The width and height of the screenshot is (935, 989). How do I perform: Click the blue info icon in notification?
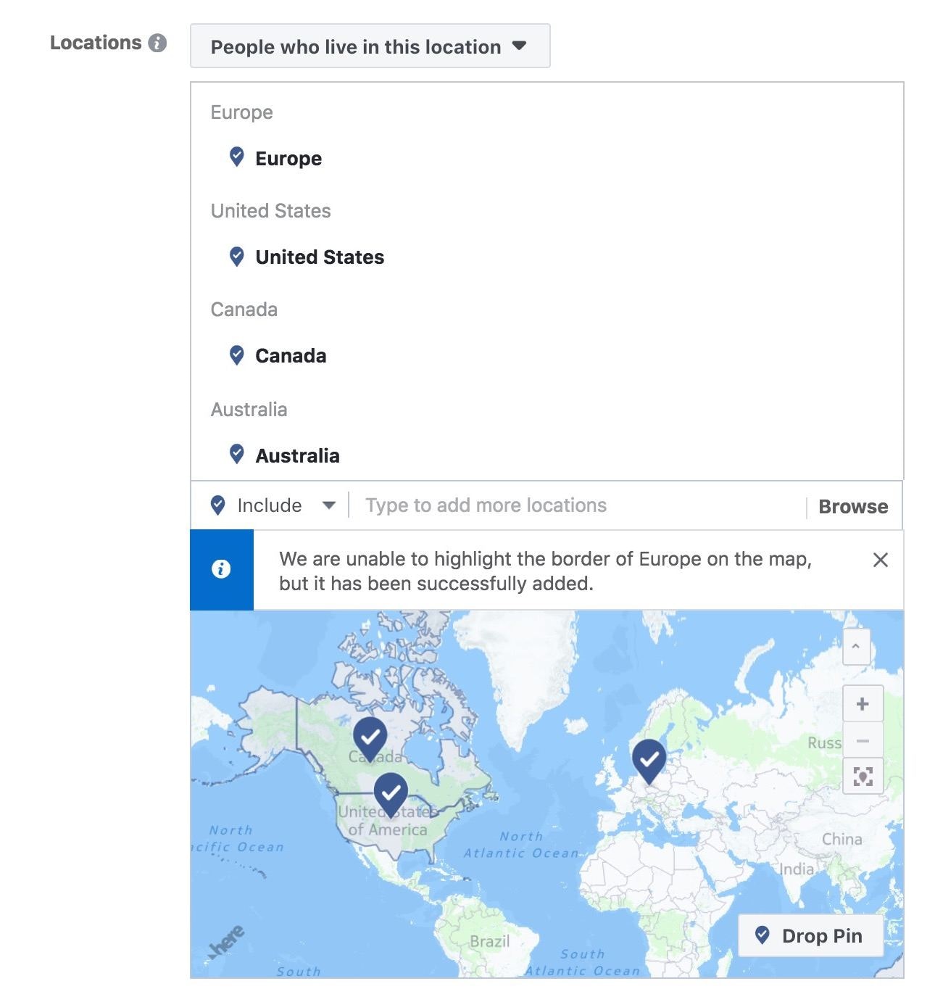(x=221, y=569)
